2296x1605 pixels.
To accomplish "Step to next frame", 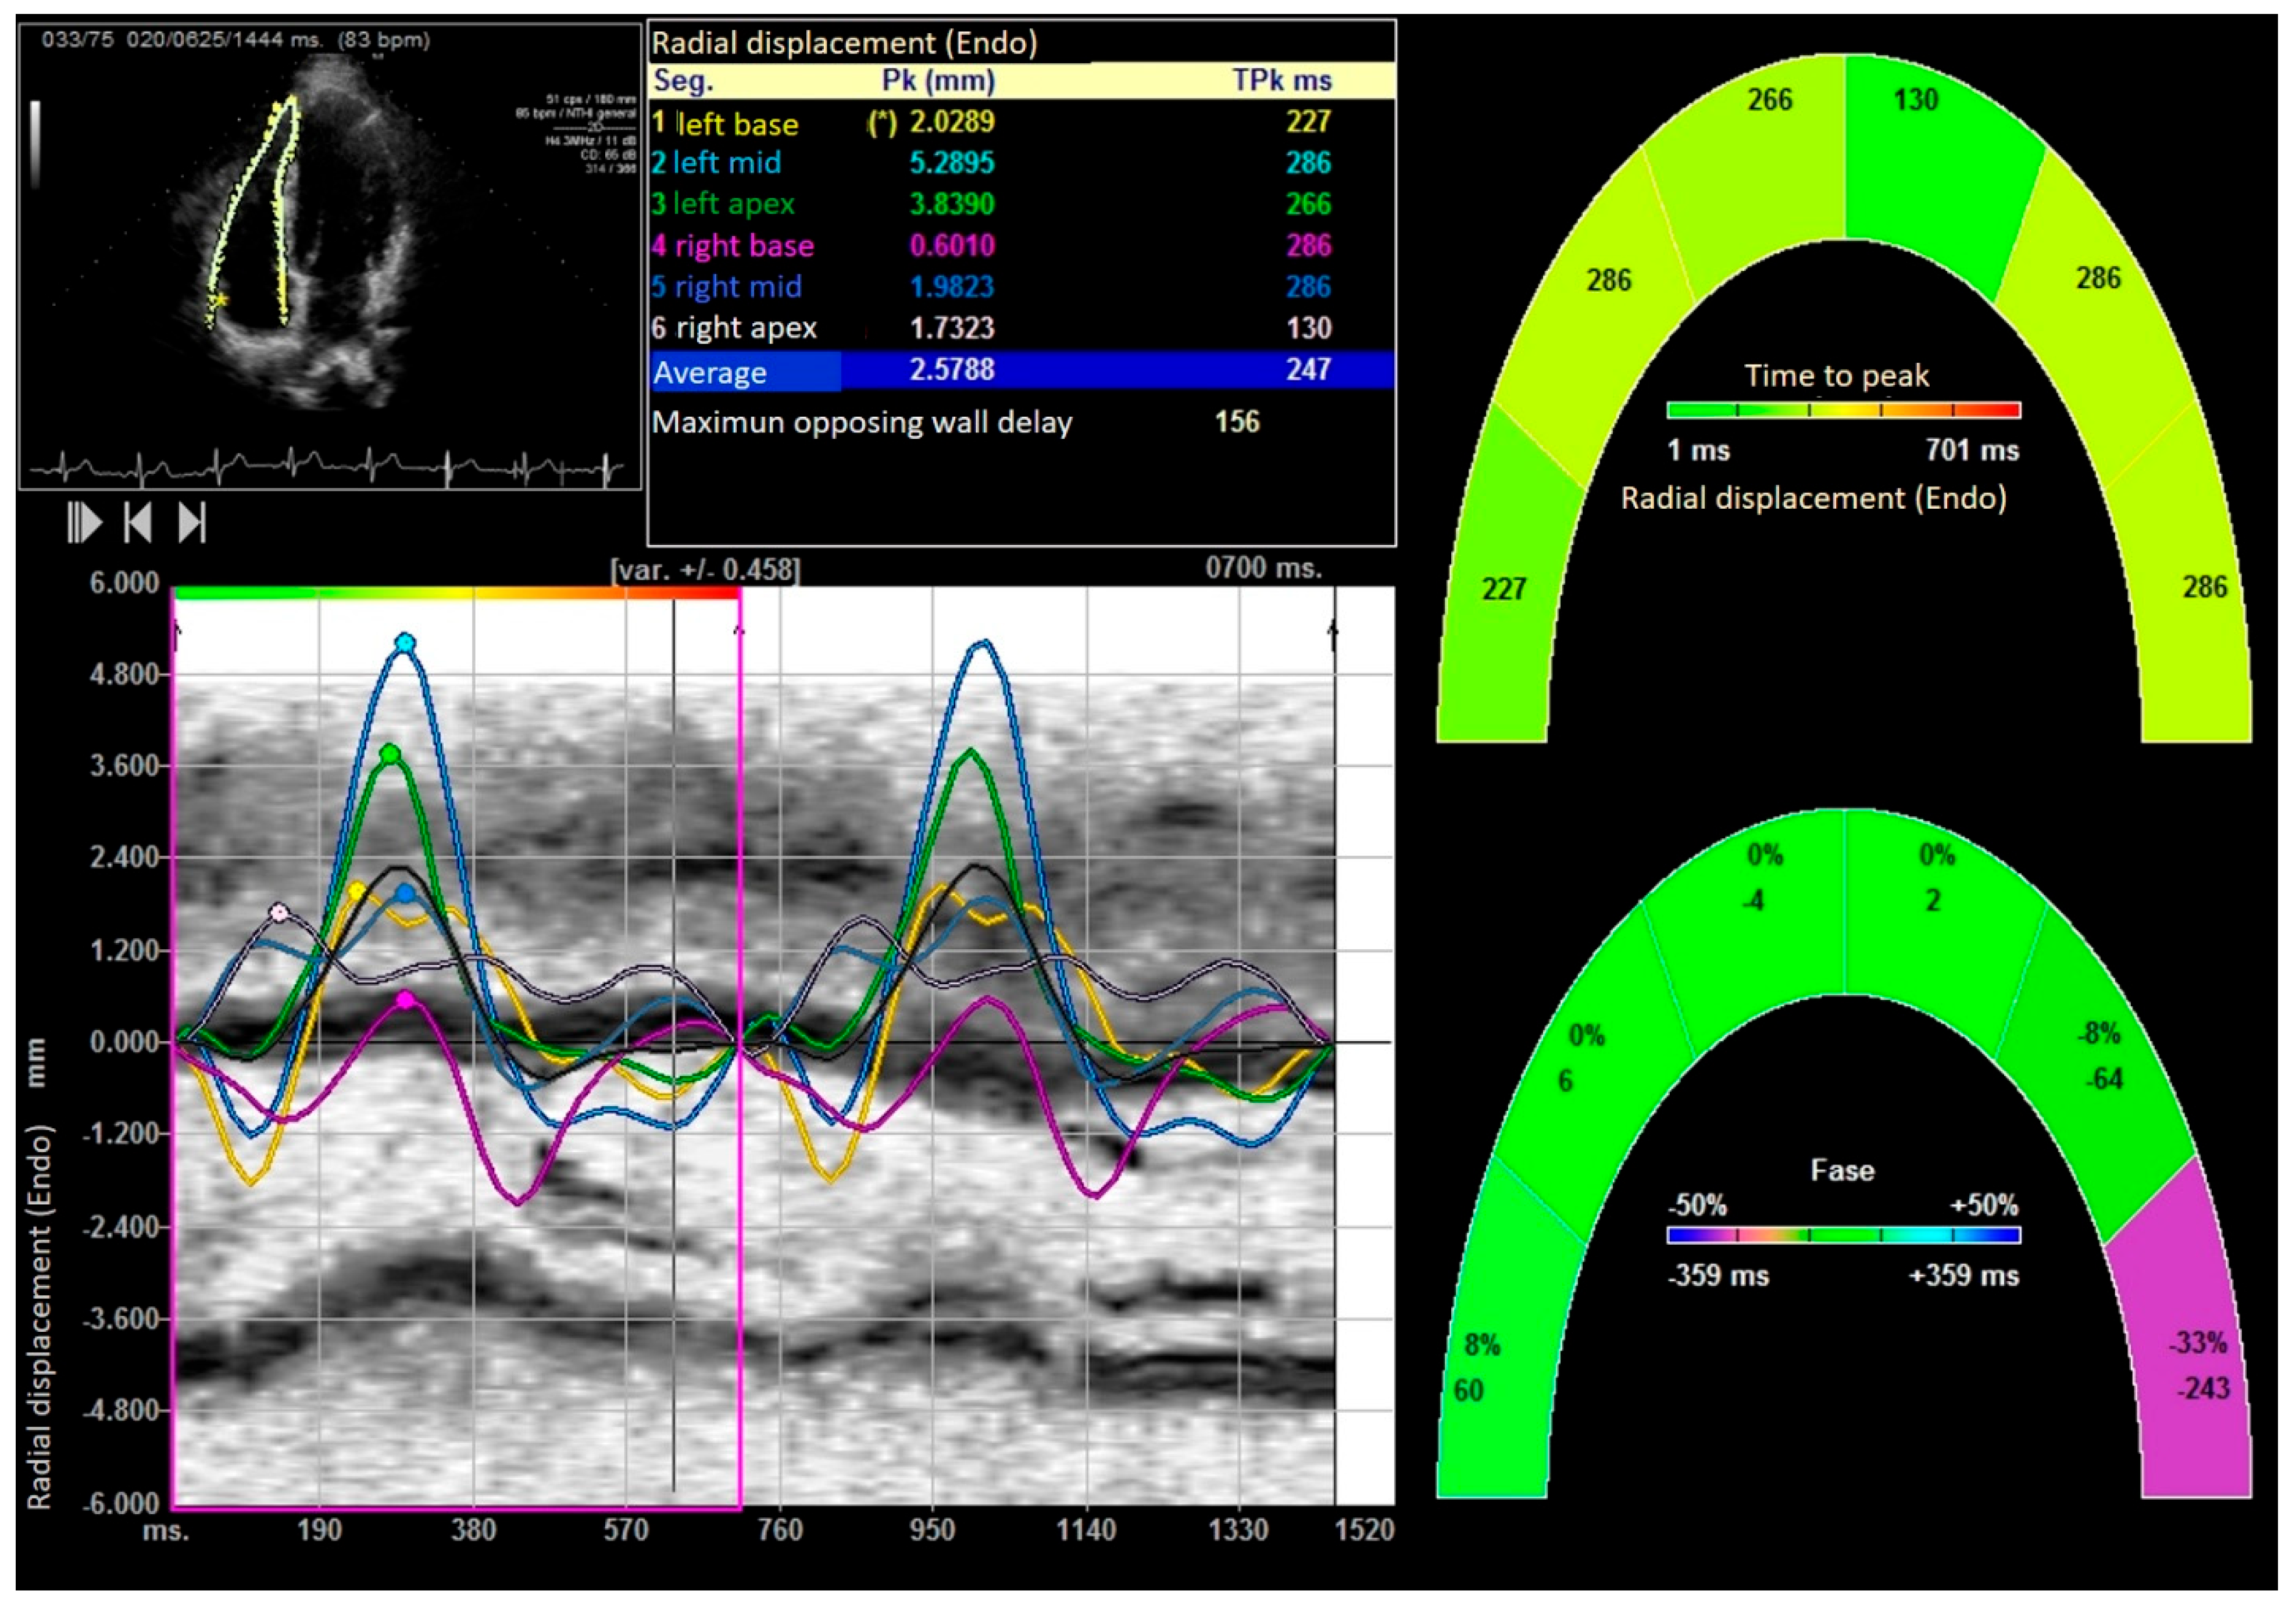I will point(192,522).
